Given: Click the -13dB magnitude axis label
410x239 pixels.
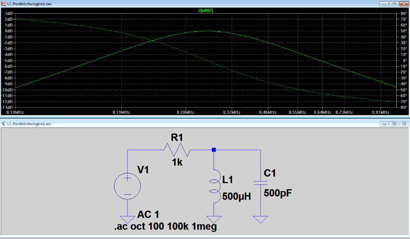Looking at the screenshot, I should pos(7,108).
